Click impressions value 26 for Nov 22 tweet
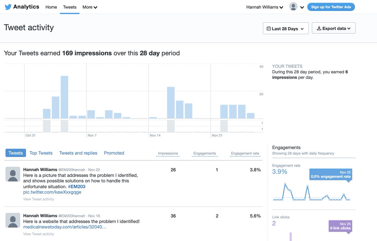The height and width of the screenshot is (241, 377). click(x=173, y=170)
